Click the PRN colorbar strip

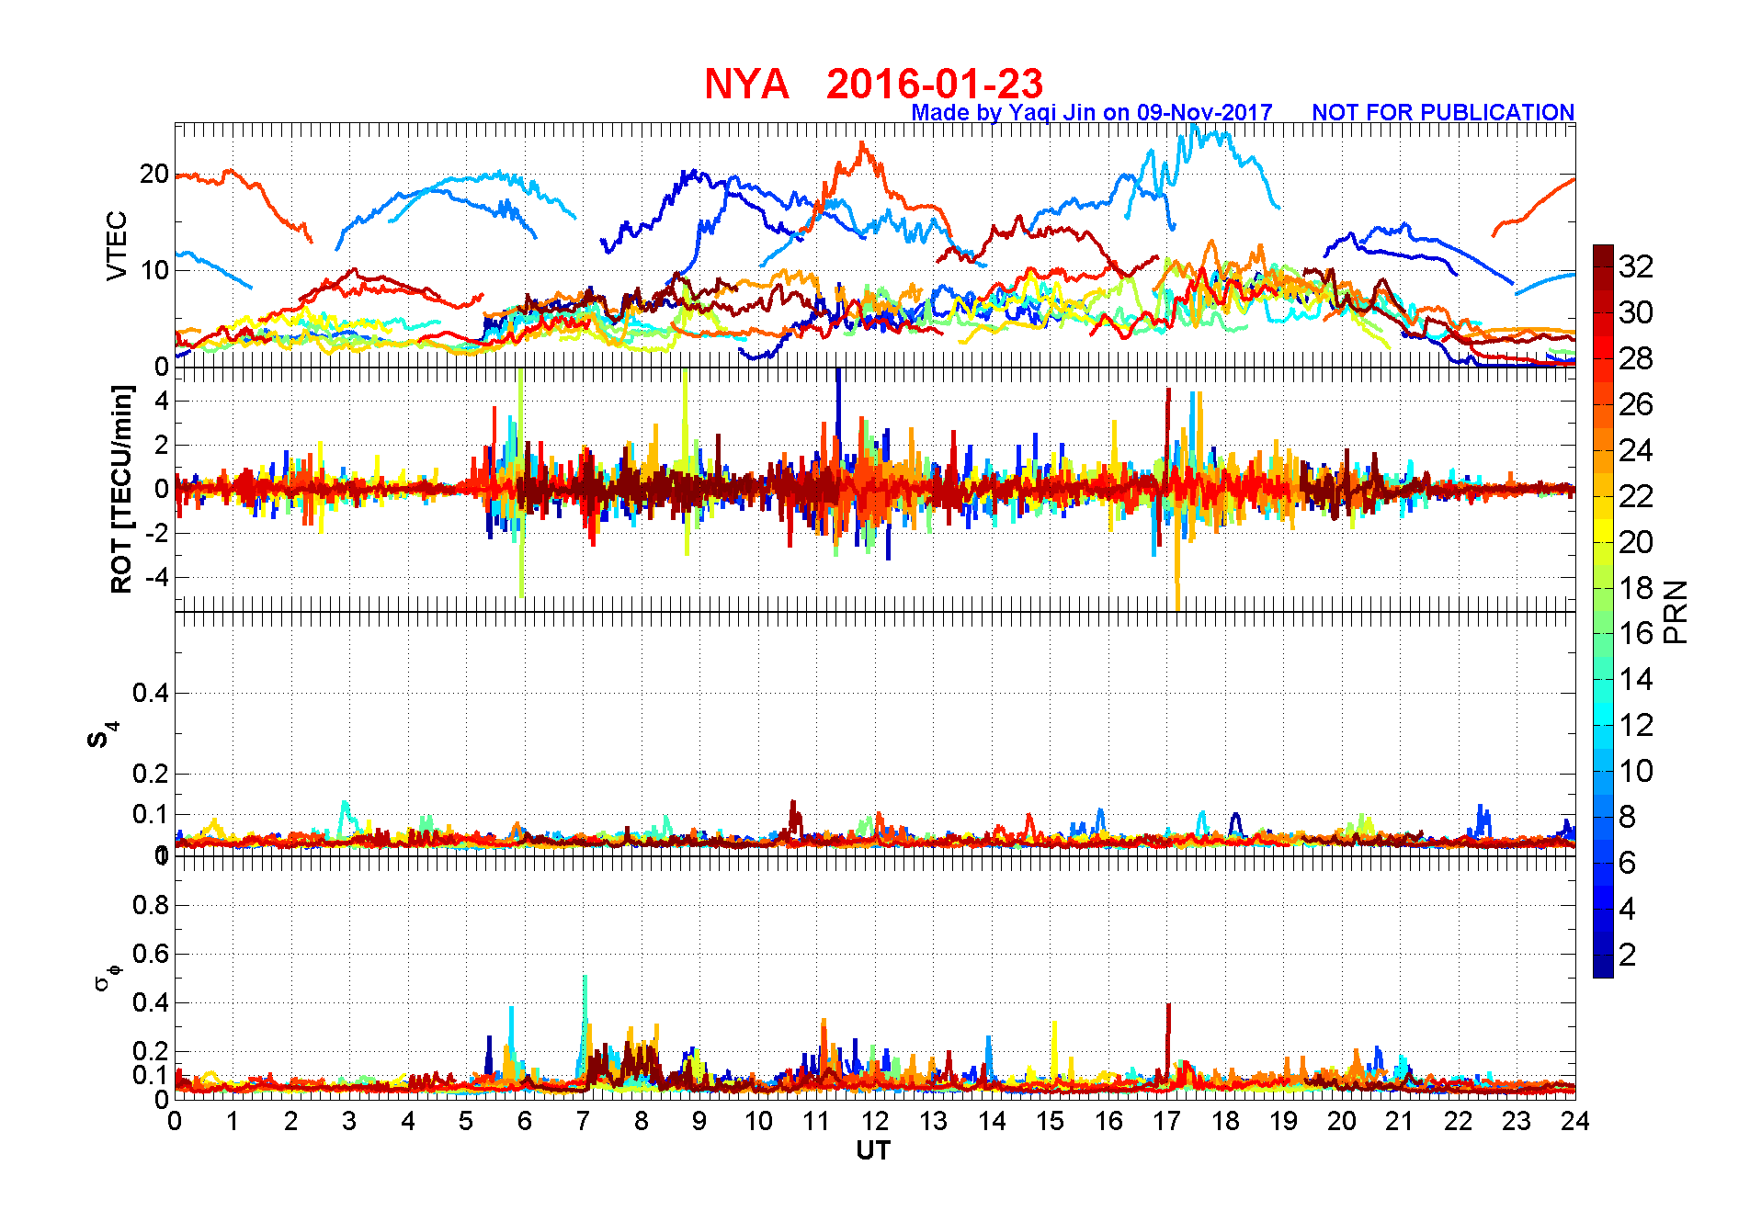(x=1603, y=611)
